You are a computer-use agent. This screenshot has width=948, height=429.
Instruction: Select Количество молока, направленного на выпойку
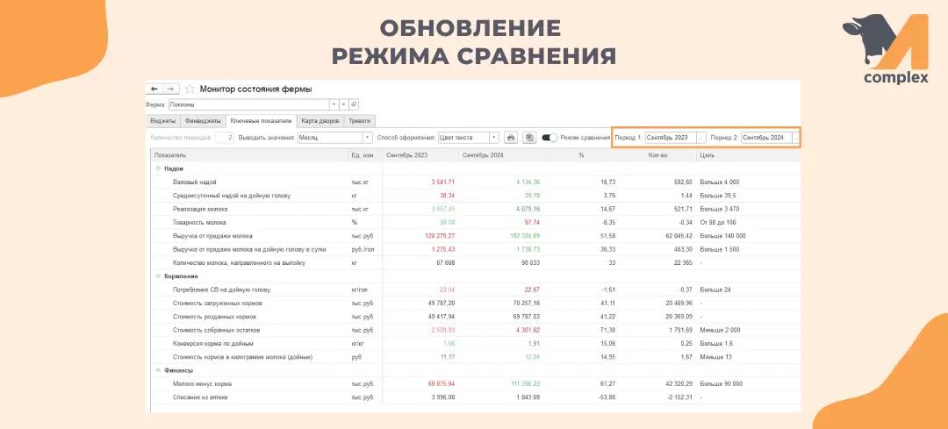tap(476, 263)
